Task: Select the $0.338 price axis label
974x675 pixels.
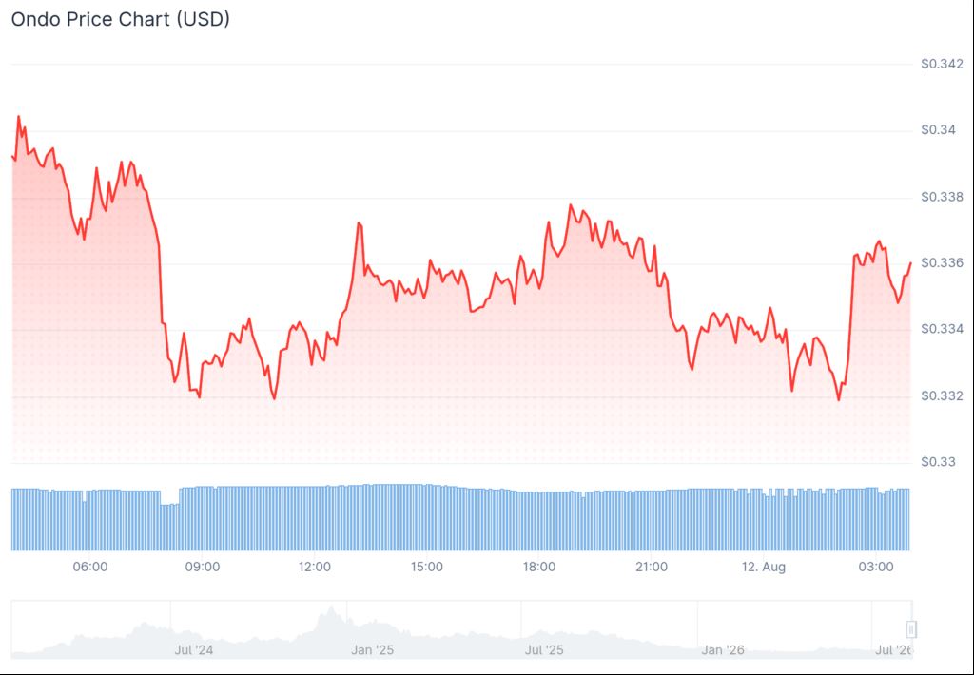Action: (943, 198)
